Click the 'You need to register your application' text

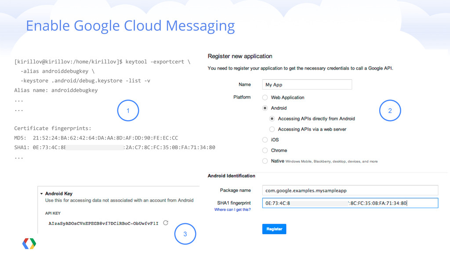point(300,68)
